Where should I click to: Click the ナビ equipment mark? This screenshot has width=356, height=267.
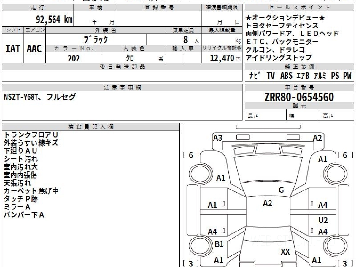tap(255, 76)
